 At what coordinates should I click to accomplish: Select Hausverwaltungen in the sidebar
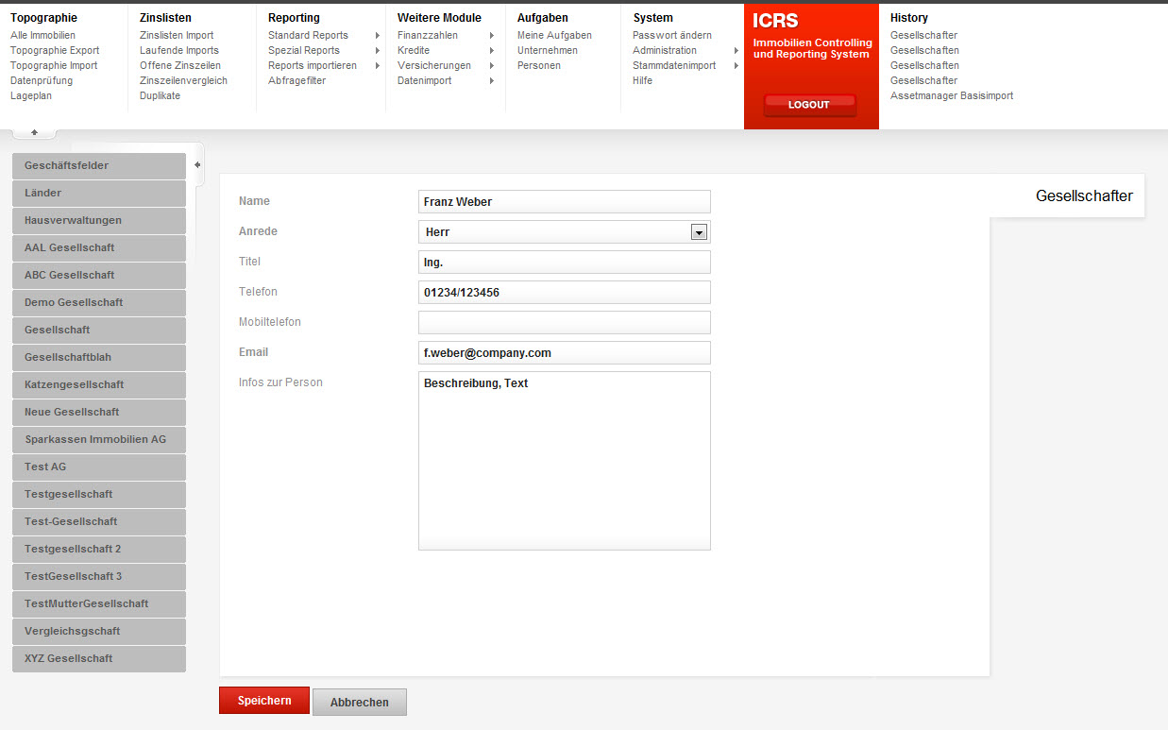(99, 220)
